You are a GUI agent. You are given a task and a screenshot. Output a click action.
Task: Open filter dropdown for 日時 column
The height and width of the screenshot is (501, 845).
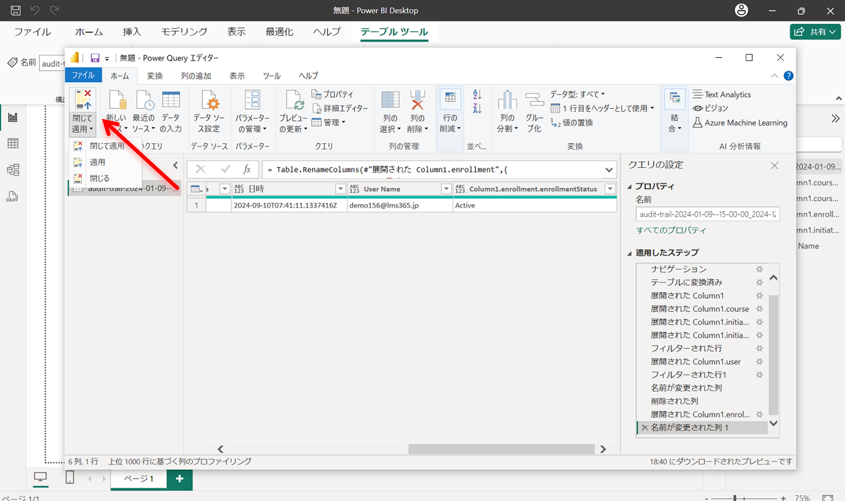[340, 189]
